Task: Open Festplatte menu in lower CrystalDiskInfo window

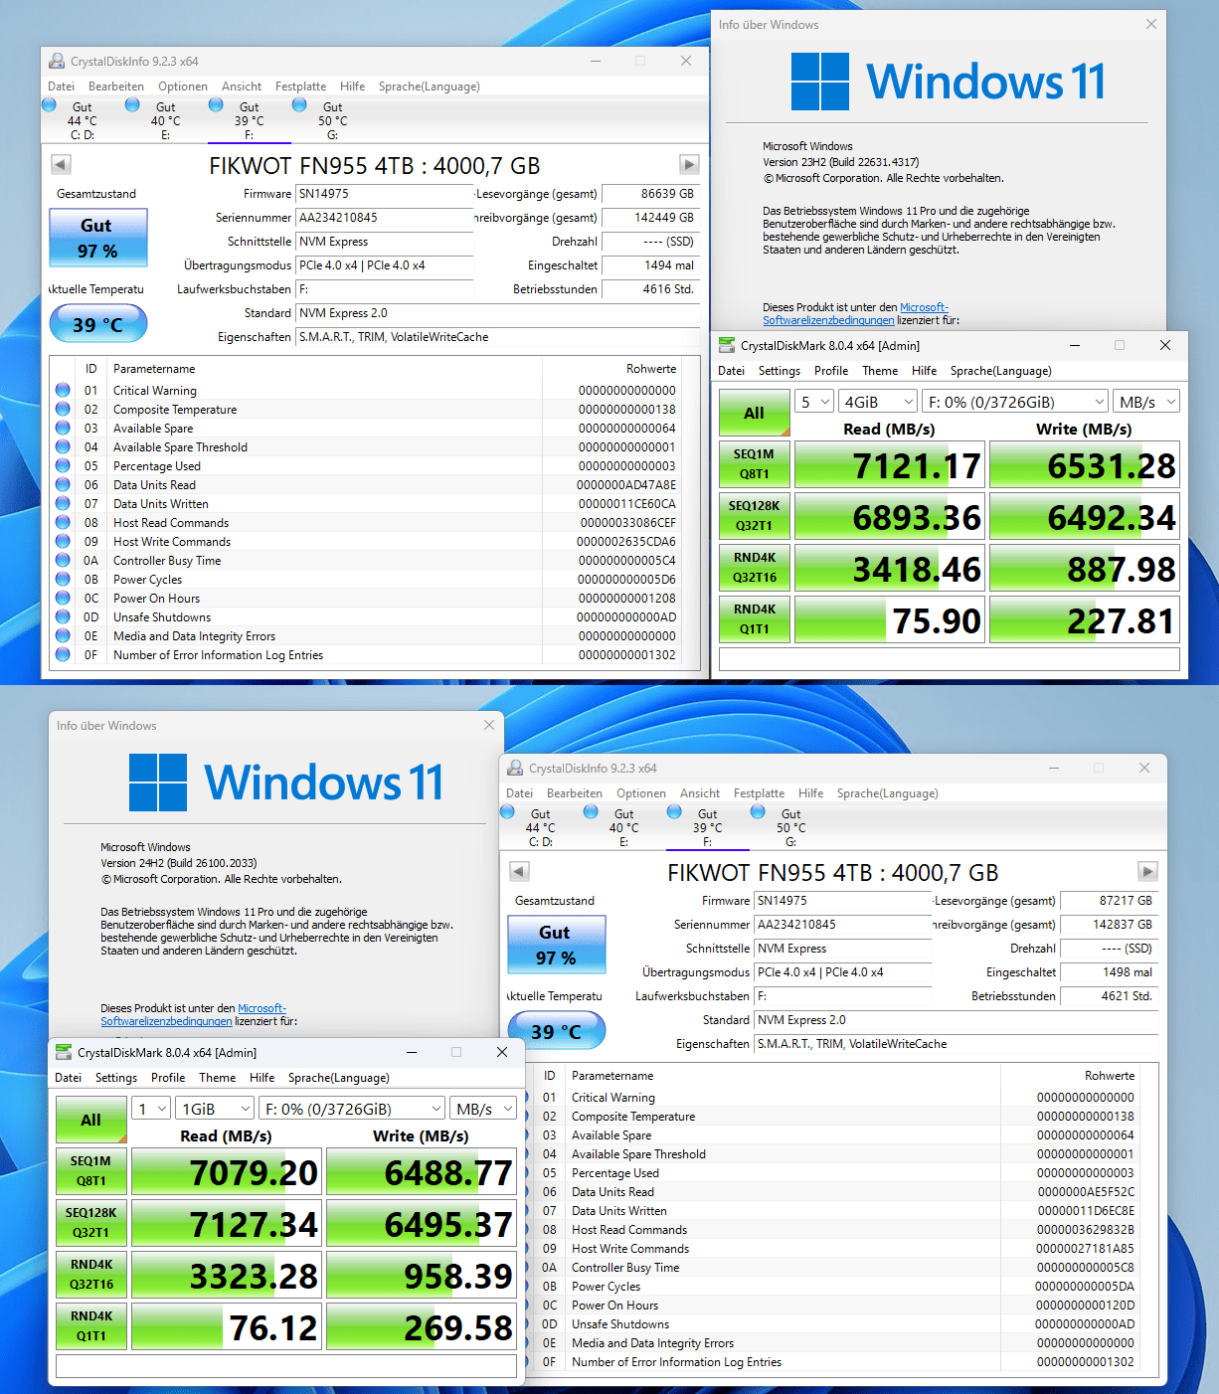Action: coord(759,793)
